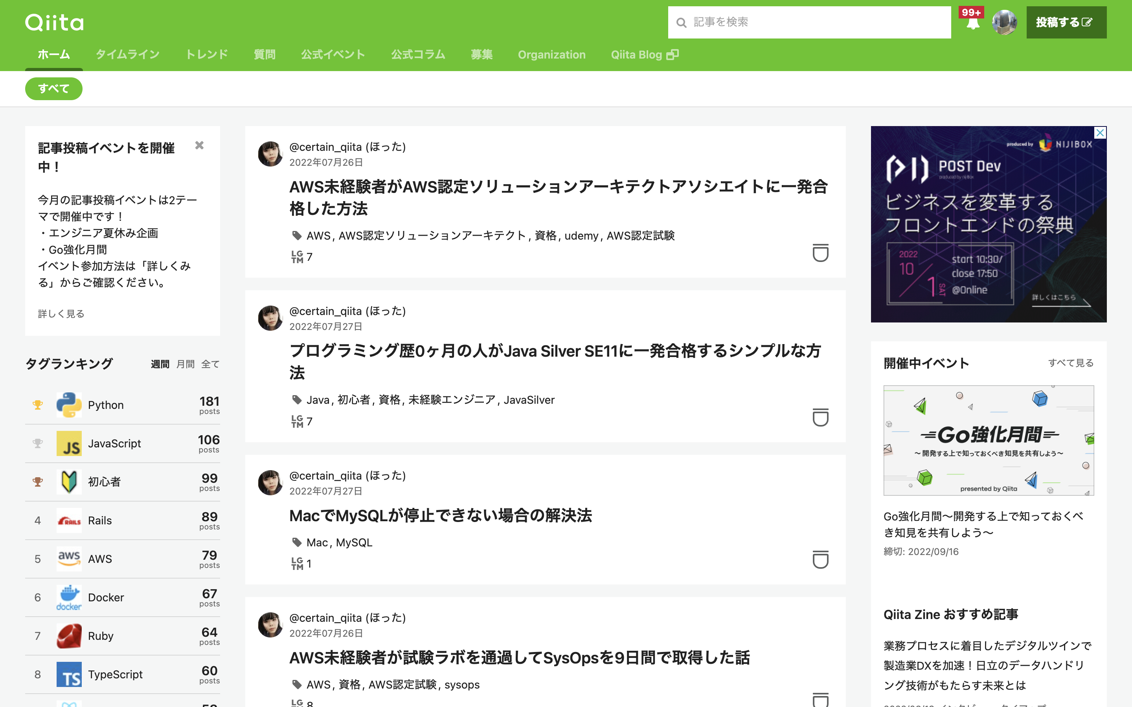The height and width of the screenshot is (707, 1132).
Task: Click the MySQL tag
Action: (354, 542)
